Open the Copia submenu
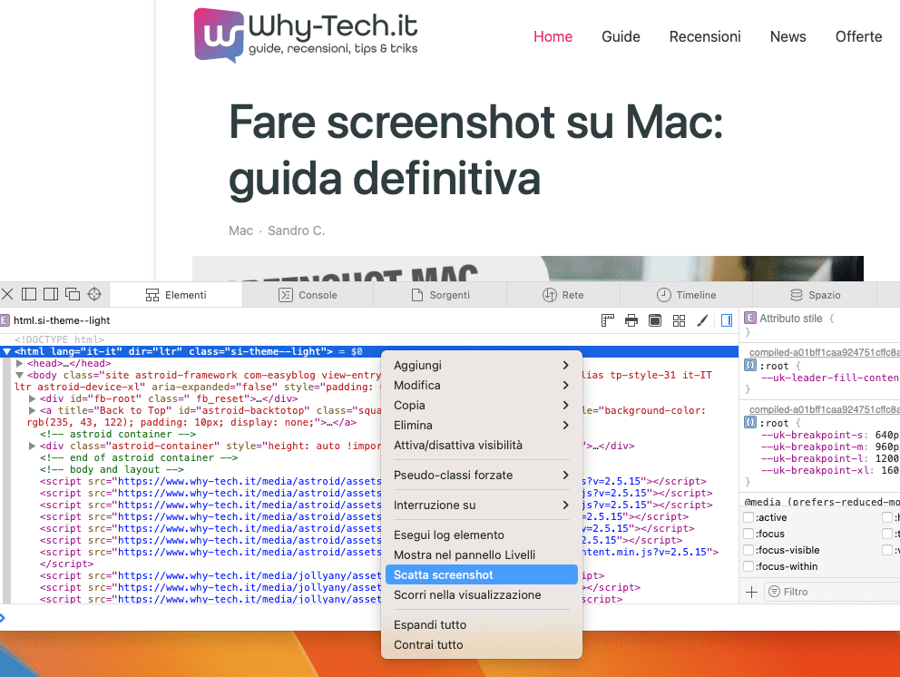Screen dimensions: 900x677 pos(482,406)
